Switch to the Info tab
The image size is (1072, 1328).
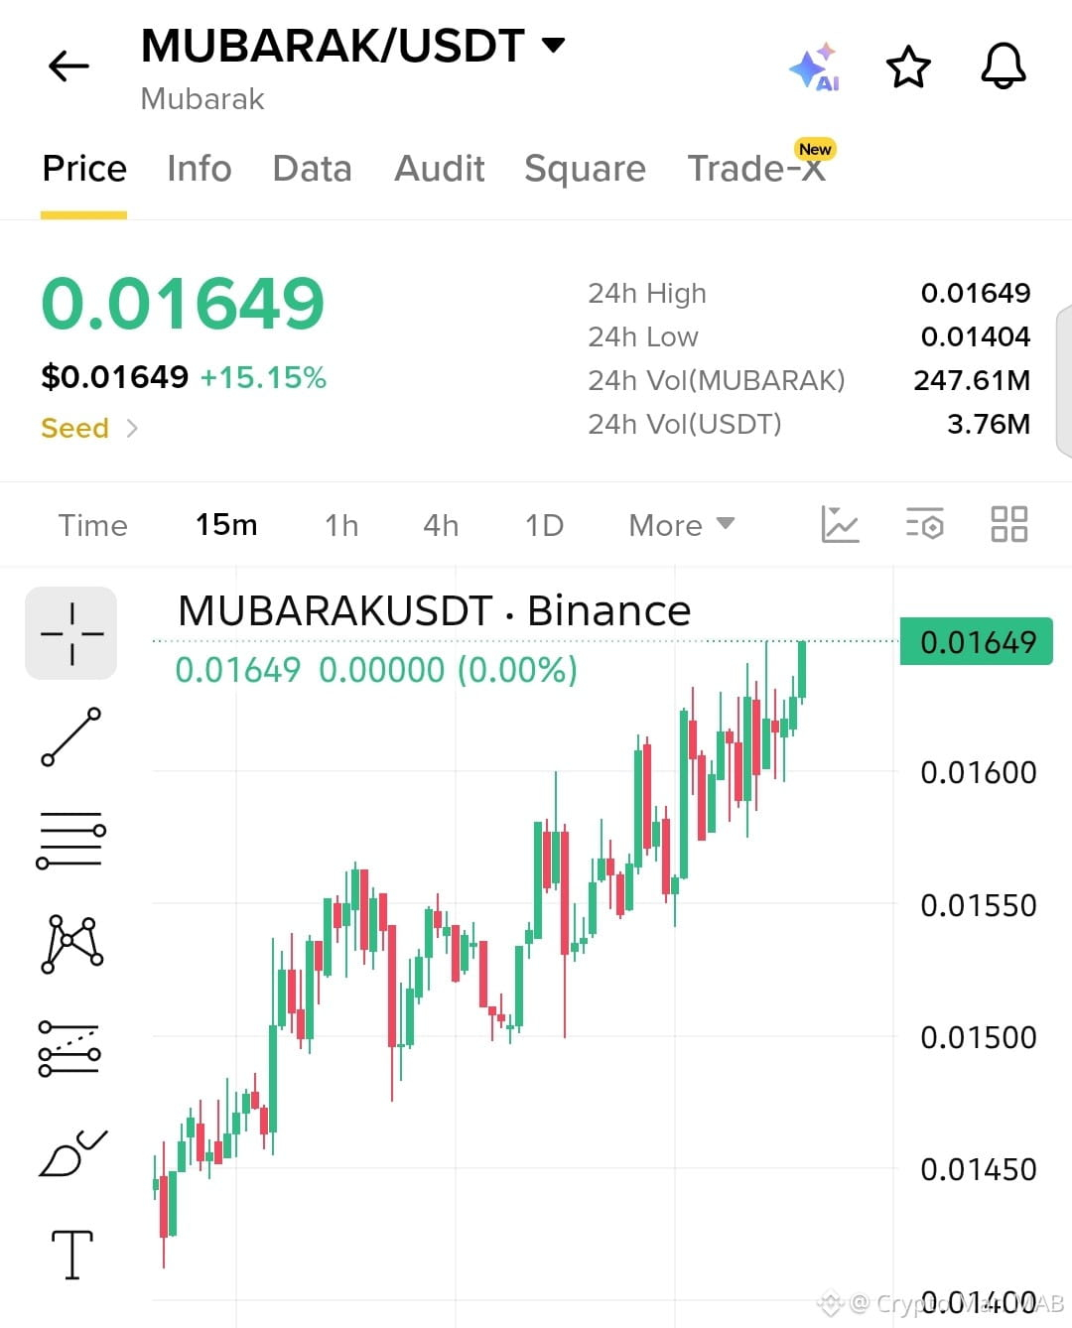click(x=200, y=169)
